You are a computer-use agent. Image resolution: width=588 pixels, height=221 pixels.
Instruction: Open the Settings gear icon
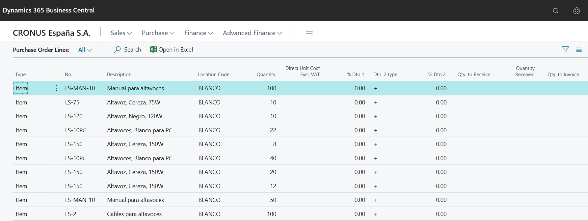click(576, 11)
